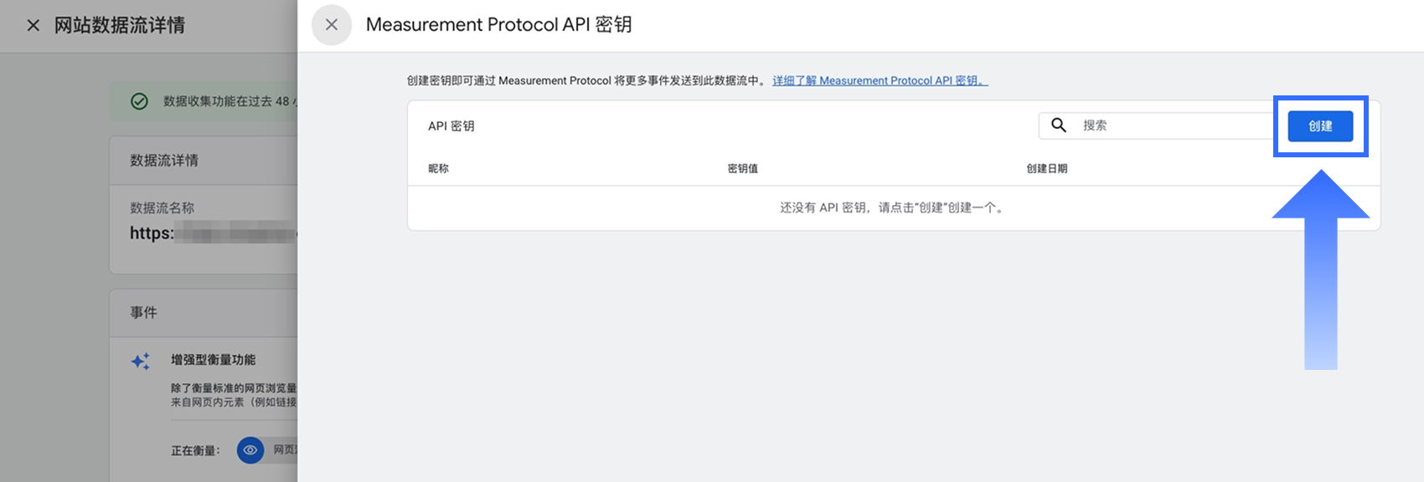Click the 昵称 column header
1424x482 pixels.
pyautogui.click(x=438, y=168)
